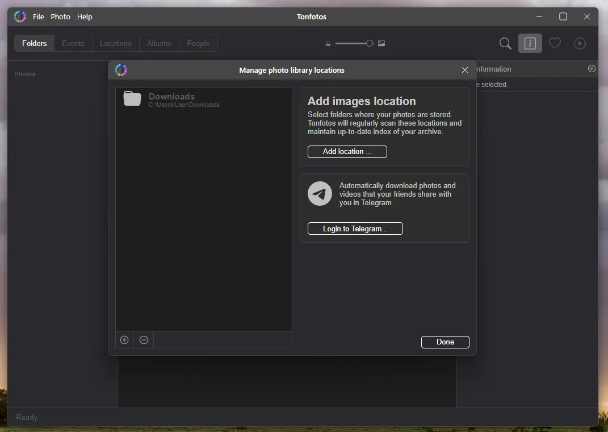
Task: Select the Downloads folder entry
Action: [x=171, y=99]
